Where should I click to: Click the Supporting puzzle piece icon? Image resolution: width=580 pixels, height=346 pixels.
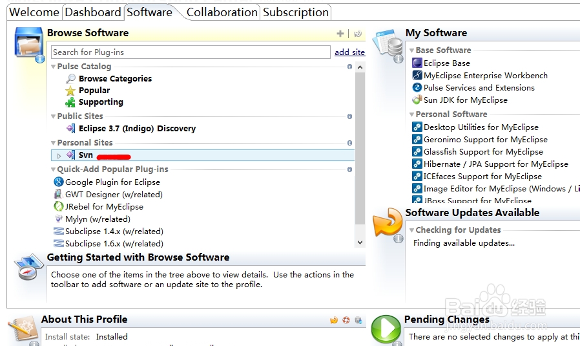[70, 102]
